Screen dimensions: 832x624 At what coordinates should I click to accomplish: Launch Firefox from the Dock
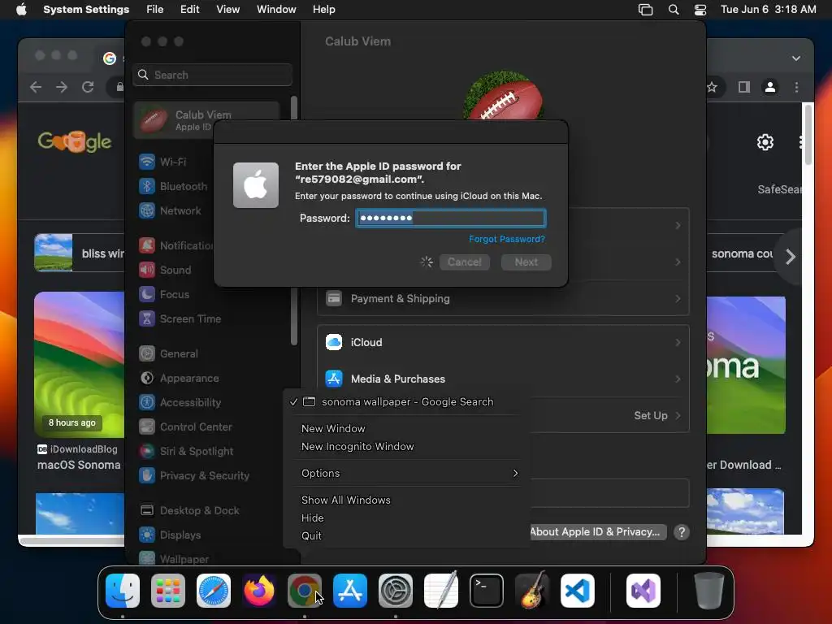coord(259,591)
